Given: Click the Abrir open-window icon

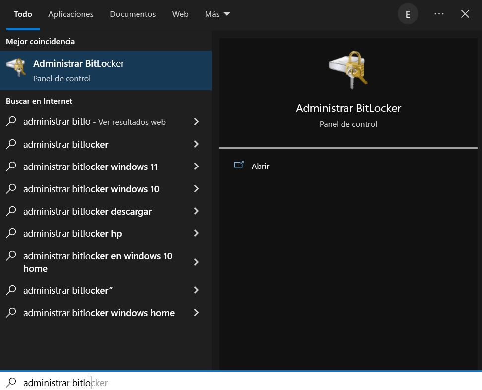Looking at the screenshot, I should 239,166.
